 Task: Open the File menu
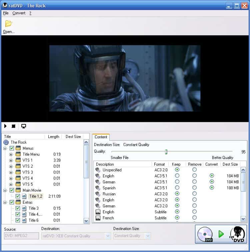6,13
